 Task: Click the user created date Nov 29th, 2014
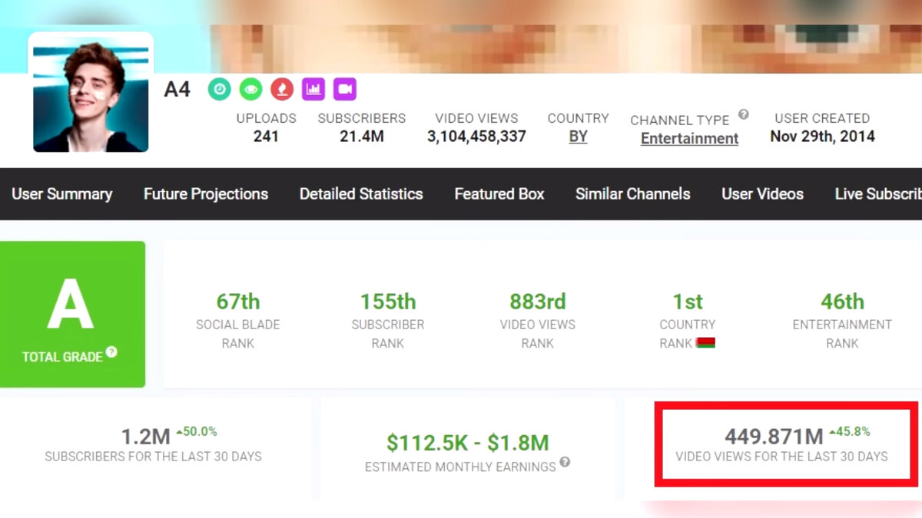[x=822, y=137]
